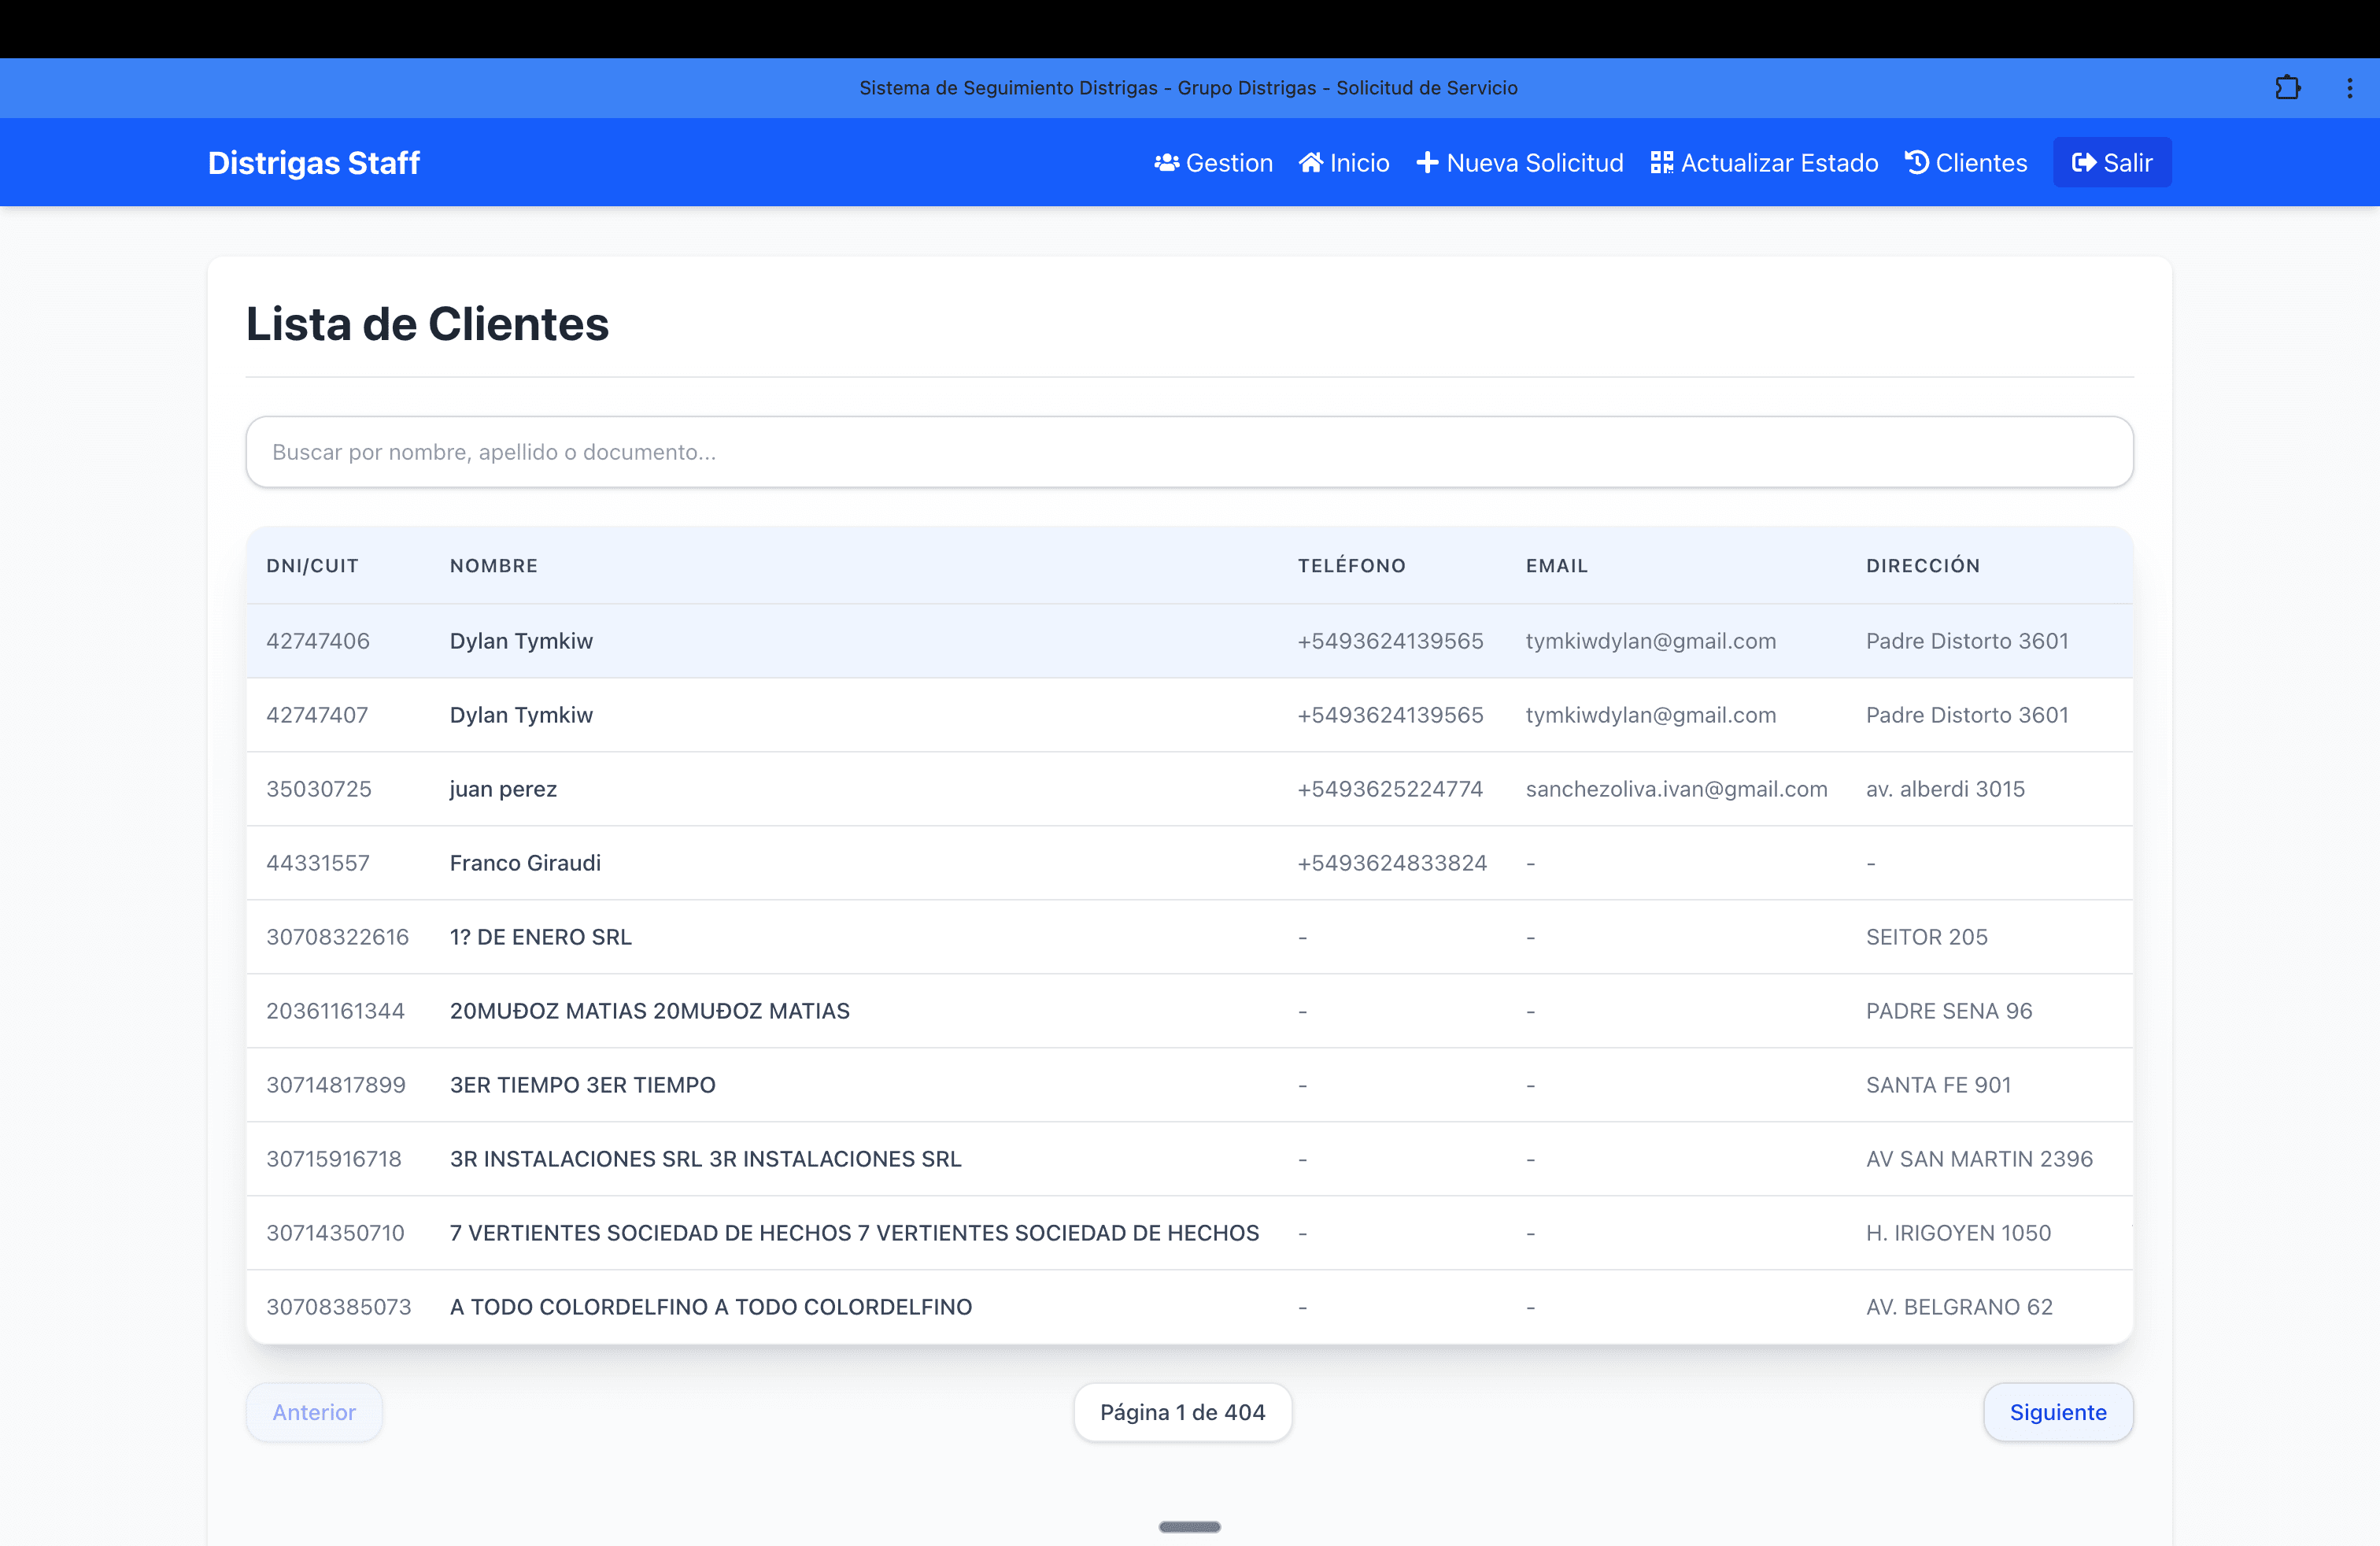Screen dimensions: 2380x1546
Task: Click address H. IRIGOYEN 1050
Action: [x=1958, y=1233]
